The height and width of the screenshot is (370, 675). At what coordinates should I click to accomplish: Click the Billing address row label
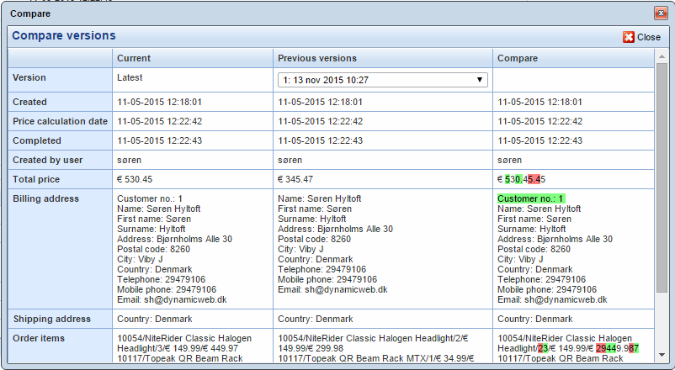(46, 198)
